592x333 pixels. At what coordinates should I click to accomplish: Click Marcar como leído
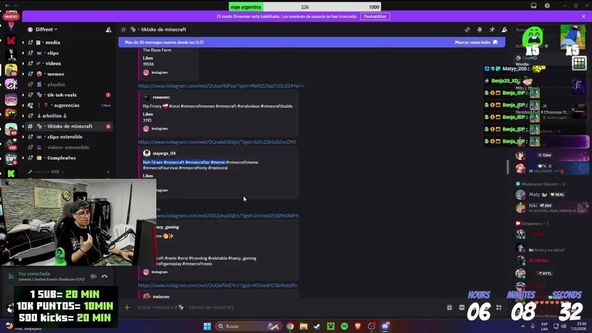click(476, 42)
